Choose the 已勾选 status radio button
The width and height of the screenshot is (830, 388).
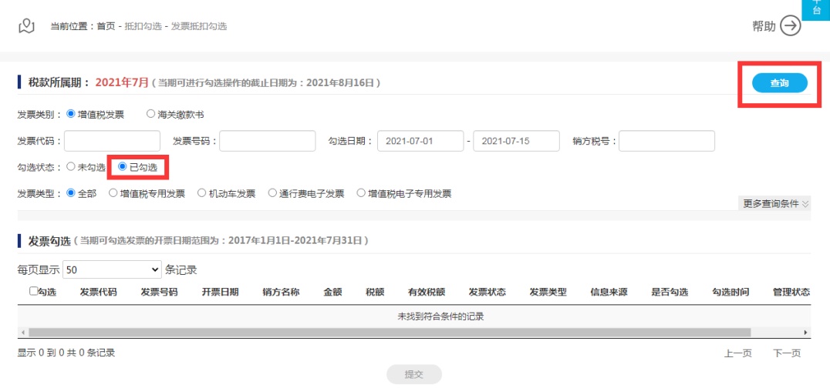123,166
